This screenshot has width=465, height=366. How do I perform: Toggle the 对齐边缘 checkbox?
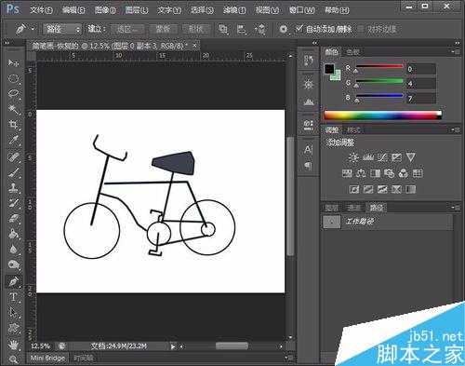[361, 30]
